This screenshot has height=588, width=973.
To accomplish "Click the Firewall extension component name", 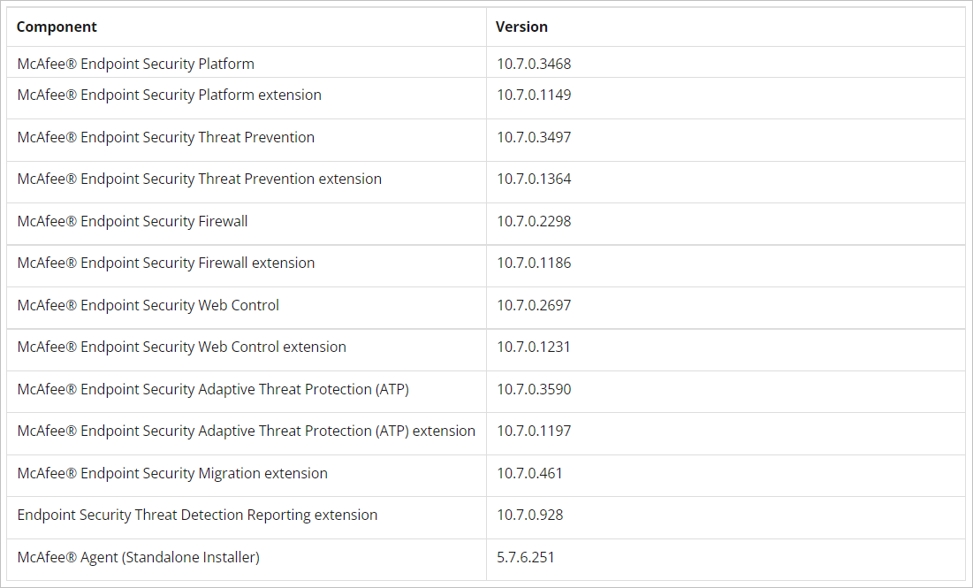I will pyautogui.click(x=165, y=263).
